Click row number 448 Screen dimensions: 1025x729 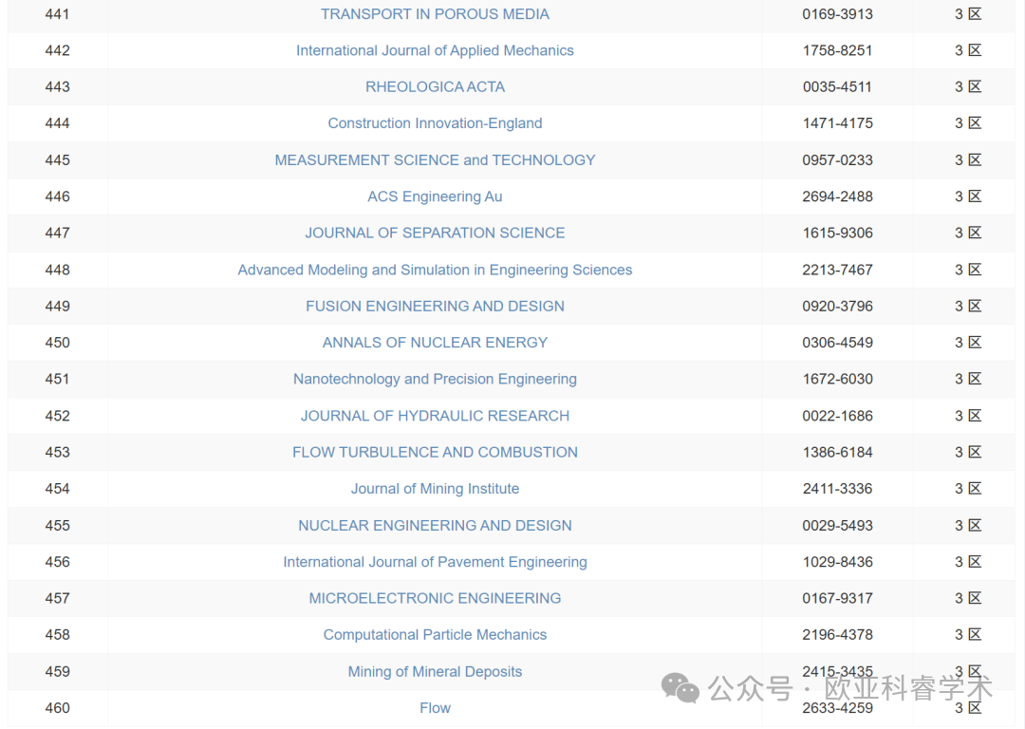point(58,270)
